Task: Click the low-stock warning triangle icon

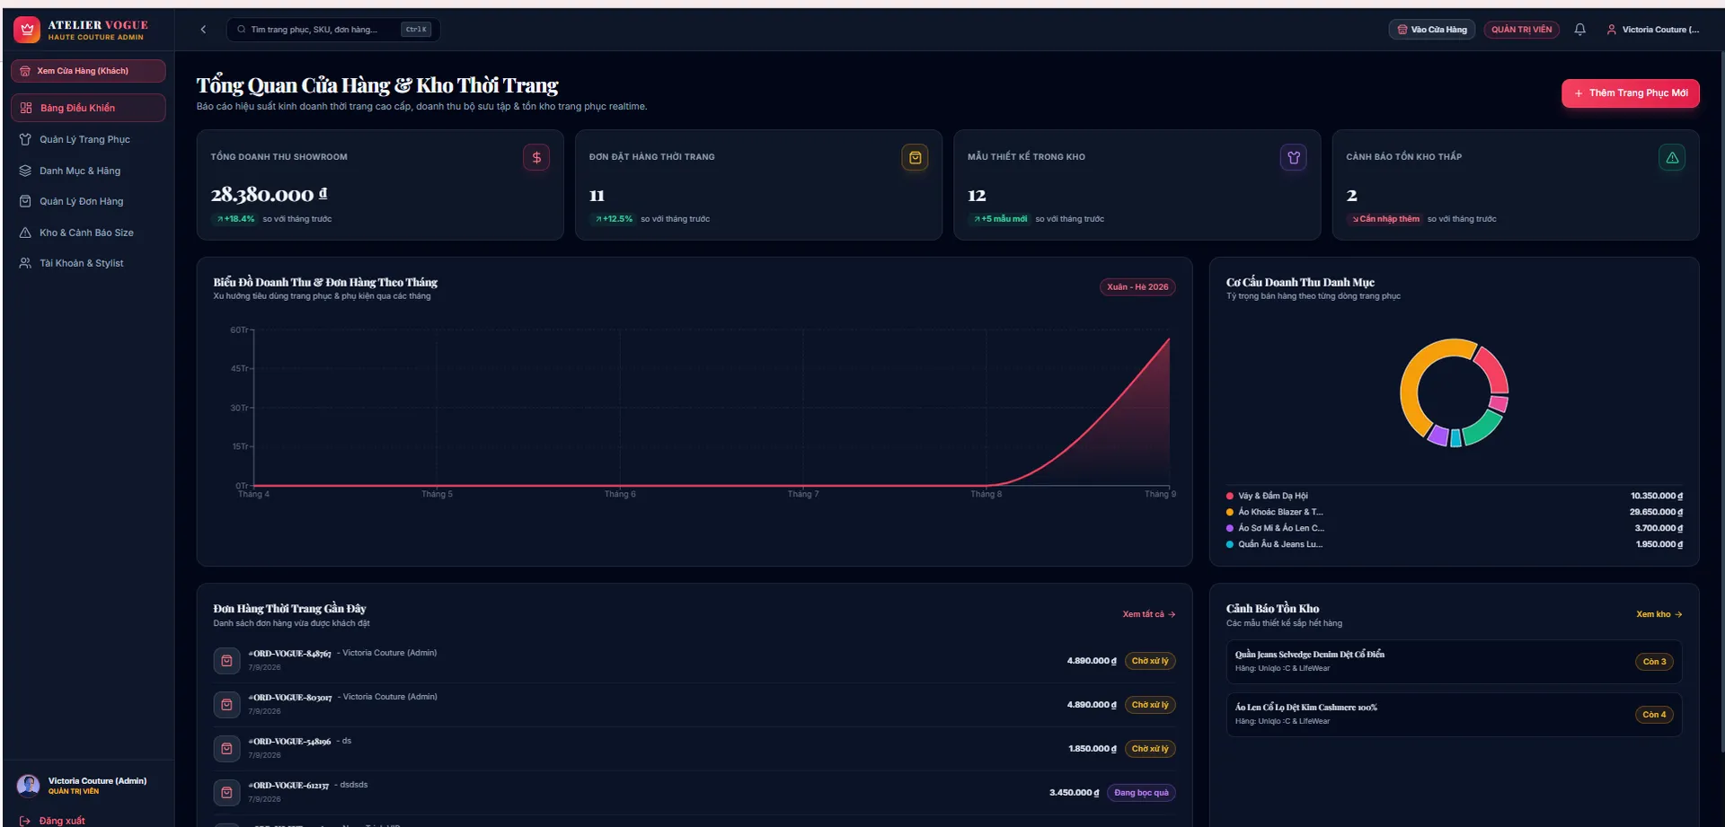Action: [1671, 157]
